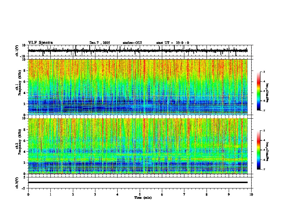The width and height of the screenshot is (283, 218).
Task: Click the color scale bar beside the ch.2 spectrogram
Action: (x=258, y=150)
